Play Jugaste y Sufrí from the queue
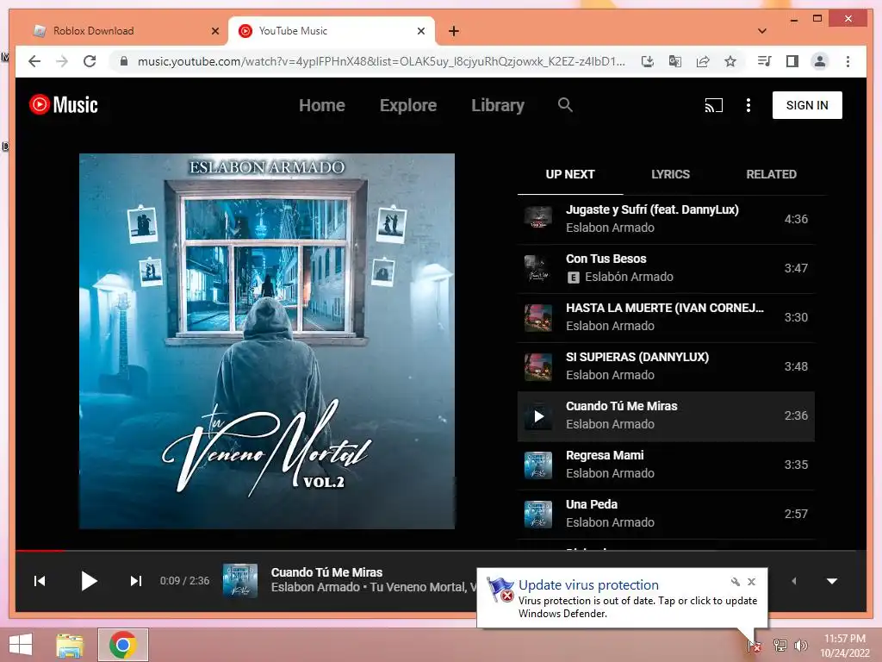The height and width of the screenshot is (662, 882). pos(666,220)
